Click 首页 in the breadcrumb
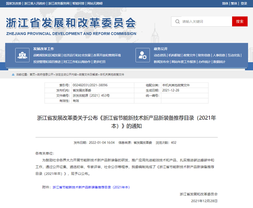The image size is (253, 208). [32, 74]
